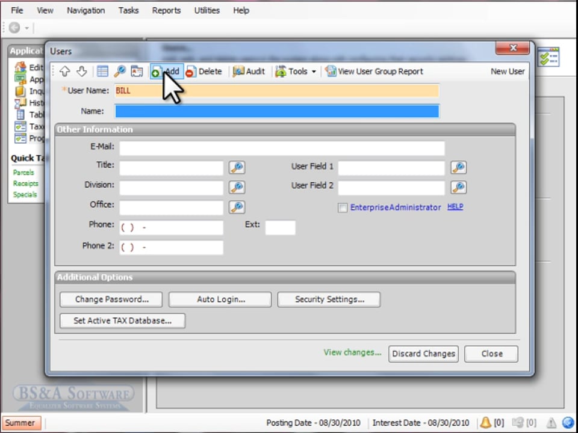Click the Summer season button in status bar

pyautogui.click(x=20, y=423)
